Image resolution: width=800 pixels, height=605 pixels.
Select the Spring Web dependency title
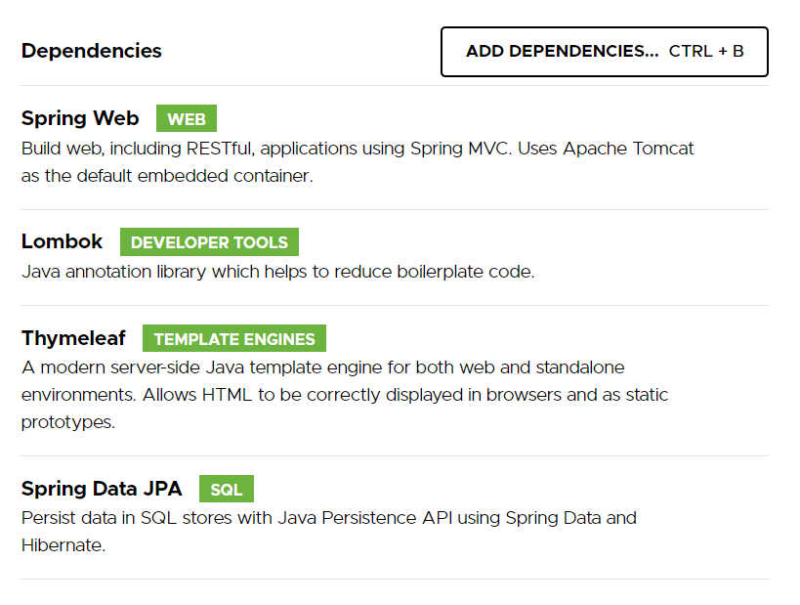coord(80,118)
